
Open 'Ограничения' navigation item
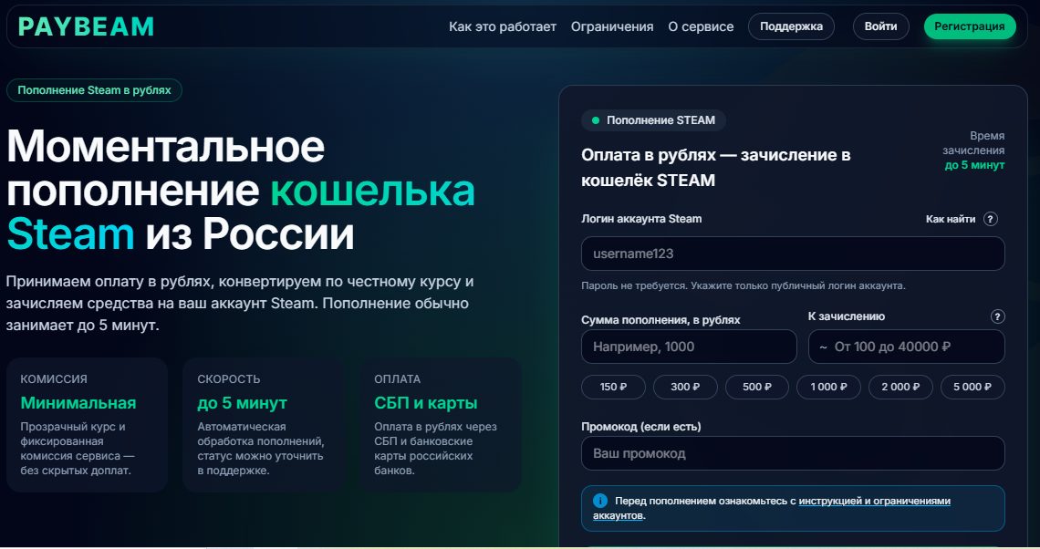[611, 26]
